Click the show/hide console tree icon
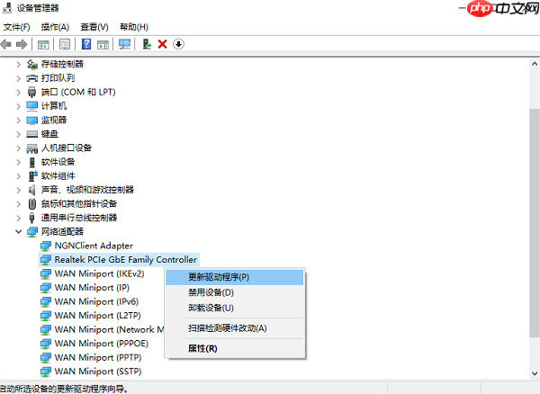The width and height of the screenshot is (540, 394). 43,44
